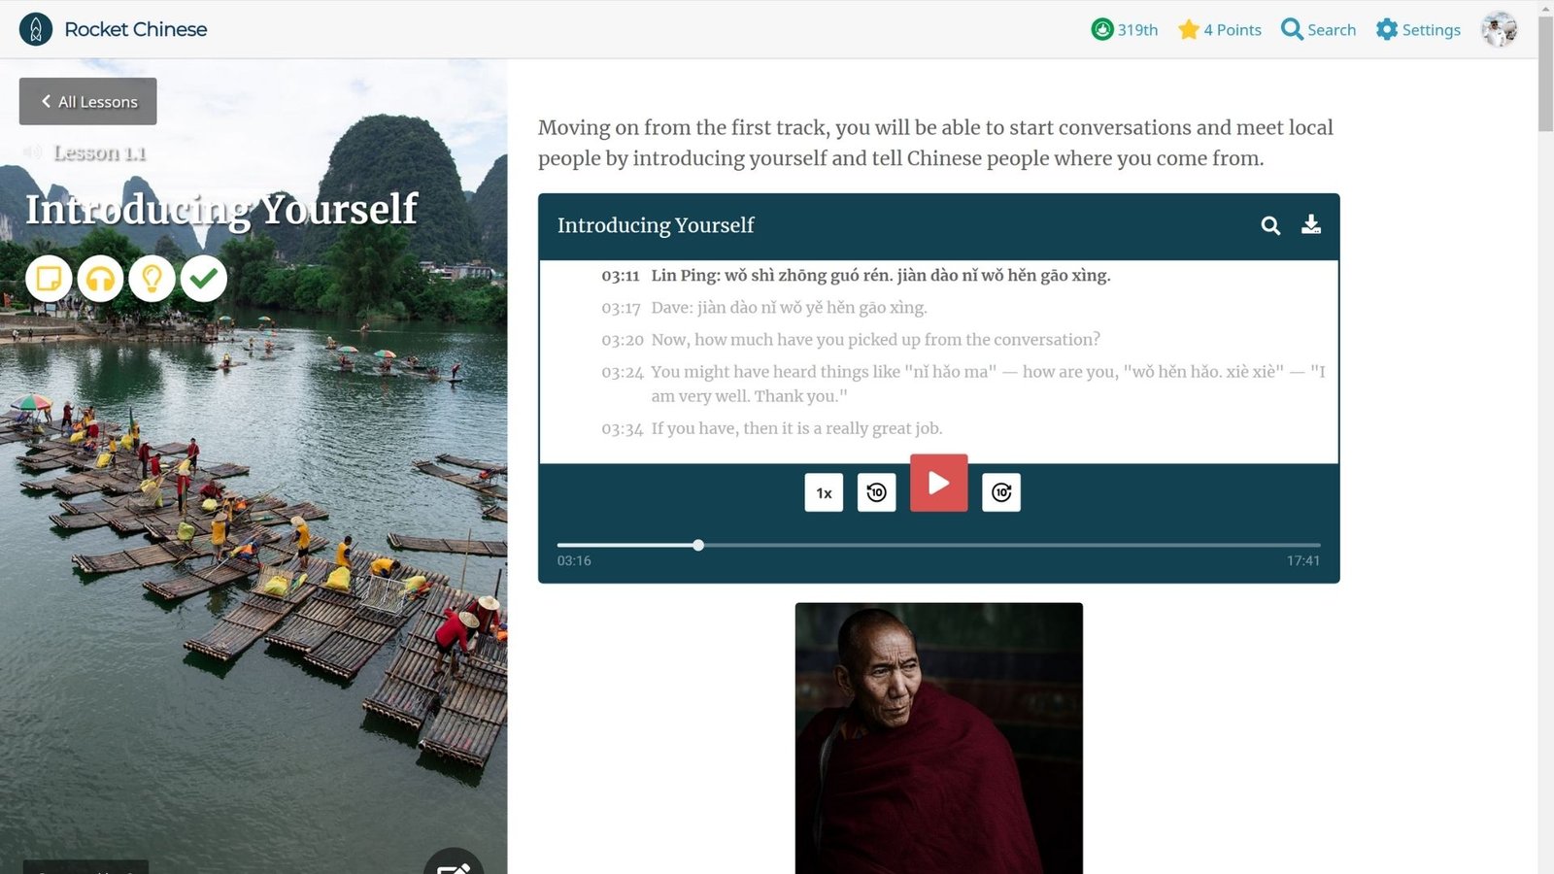Click the headphones audio icon
This screenshot has height=874, width=1554.
point(100,279)
